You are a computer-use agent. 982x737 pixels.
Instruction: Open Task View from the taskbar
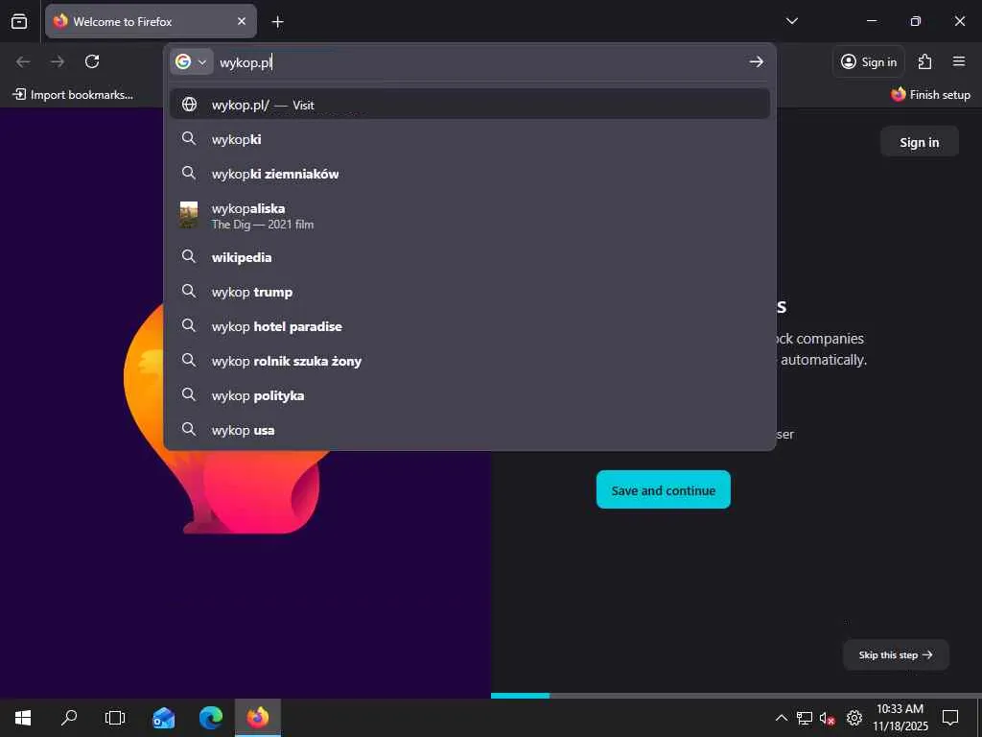115,718
